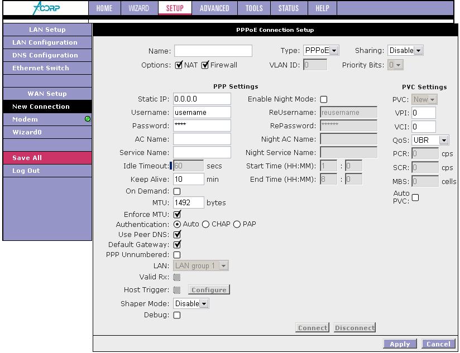Image resolution: width=460 pixels, height=353 pixels.
Task: Open the connection Type dropdown
Action: (x=322, y=51)
